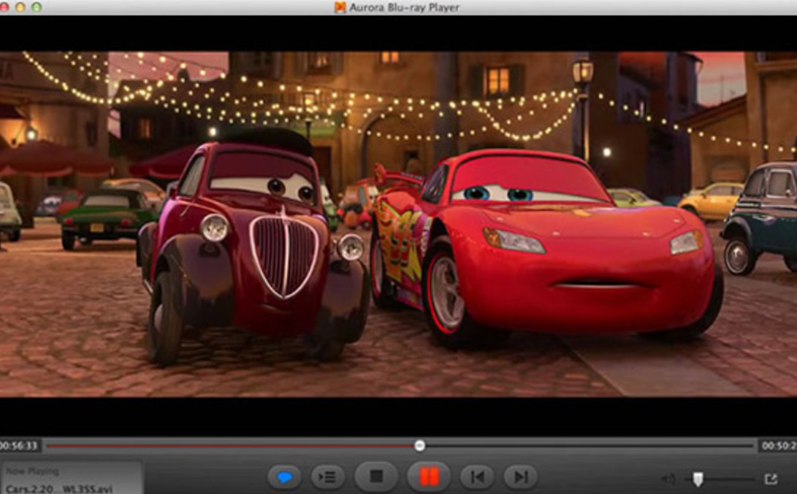Click the share/export icon at bottom right
This screenshot has width=797, height=494.
point(771,479)
